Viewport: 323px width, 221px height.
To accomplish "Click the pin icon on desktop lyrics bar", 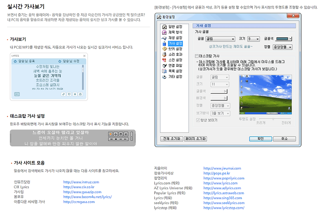I will click(121, 134).
